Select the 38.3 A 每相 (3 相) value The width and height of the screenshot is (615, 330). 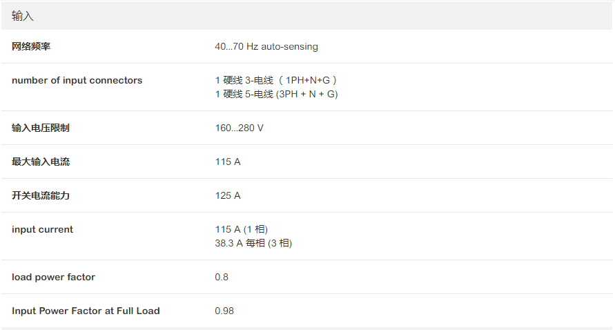pyautogui.click(x=253, y=243)
